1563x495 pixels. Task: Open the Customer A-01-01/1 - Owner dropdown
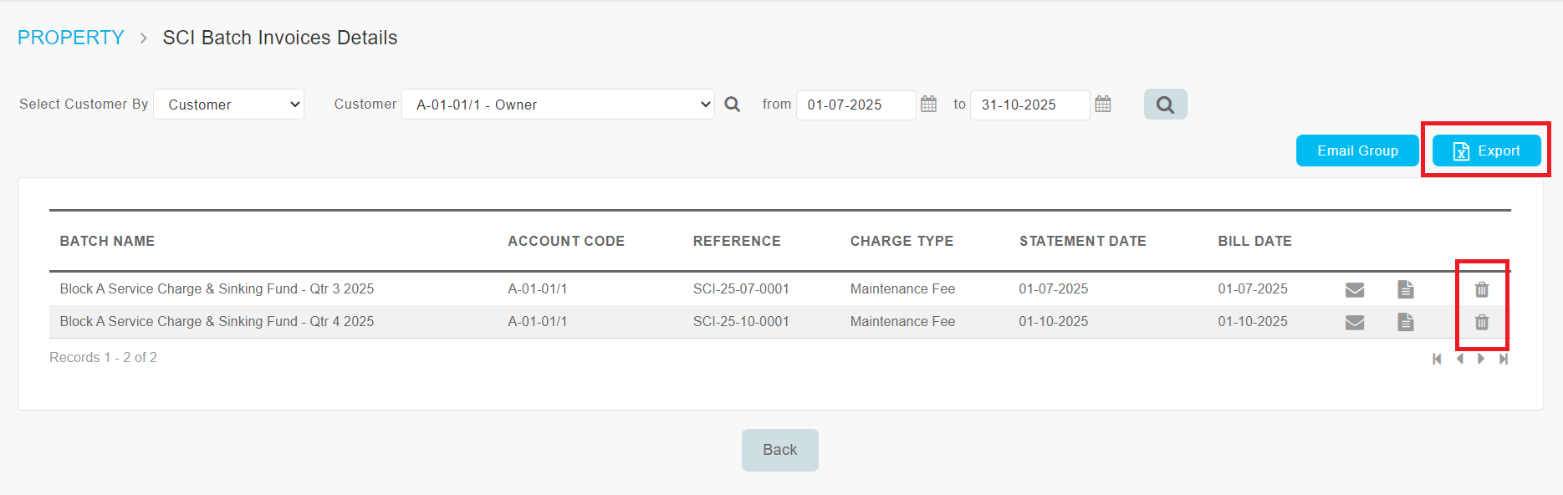click(x=558, y=105)
